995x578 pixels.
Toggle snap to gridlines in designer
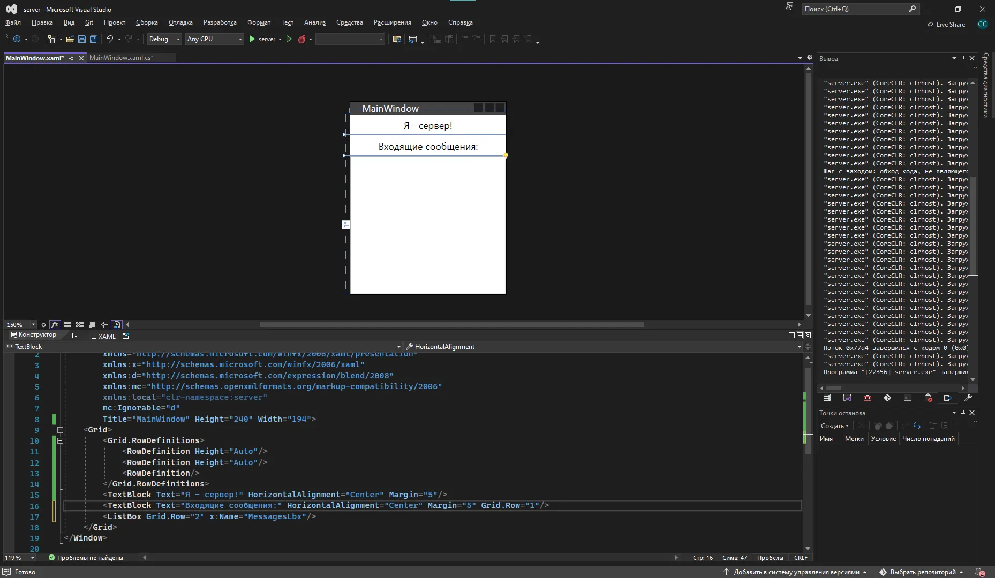click(x=80, y=325)
